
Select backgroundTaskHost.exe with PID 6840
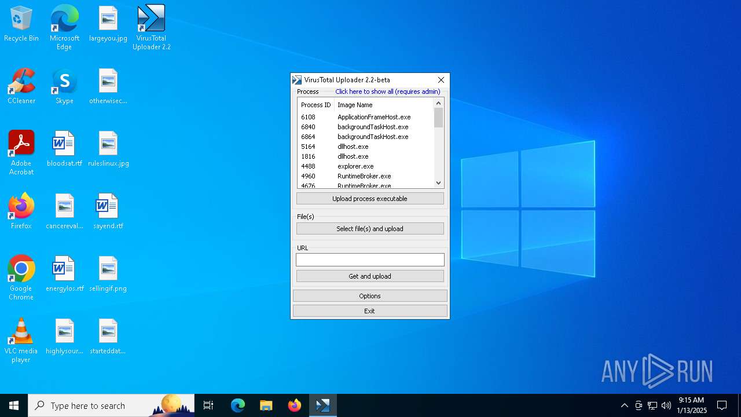(366, 127)
